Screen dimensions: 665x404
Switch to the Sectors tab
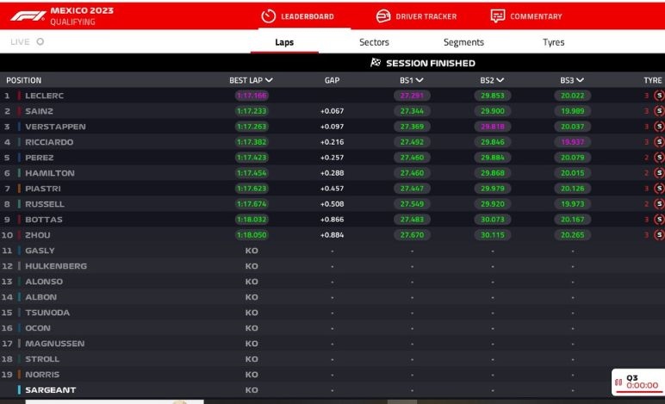(374, 42)
